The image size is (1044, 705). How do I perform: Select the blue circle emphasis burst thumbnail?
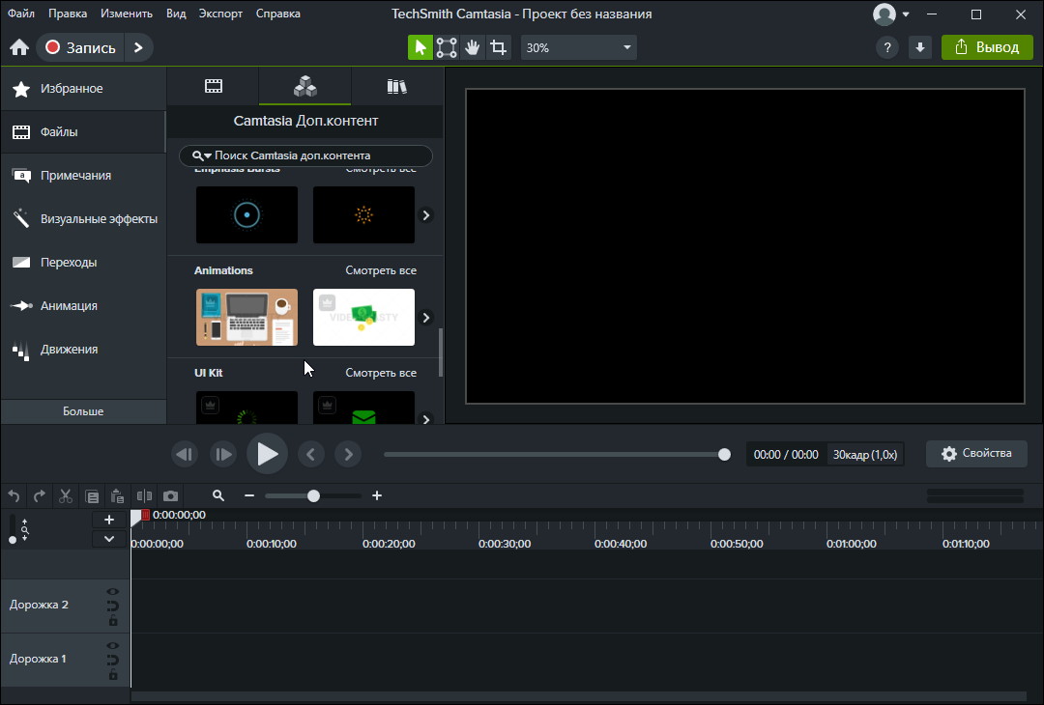tap(247, 214)
